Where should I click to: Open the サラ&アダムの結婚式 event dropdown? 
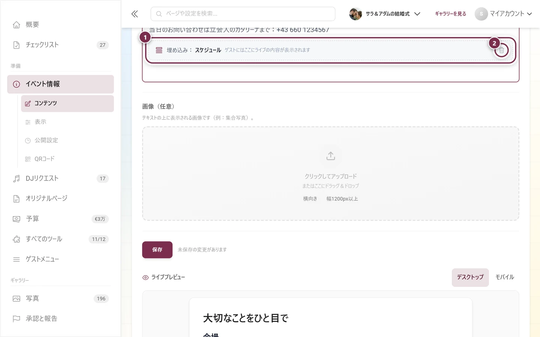click(x=385, y=14)
